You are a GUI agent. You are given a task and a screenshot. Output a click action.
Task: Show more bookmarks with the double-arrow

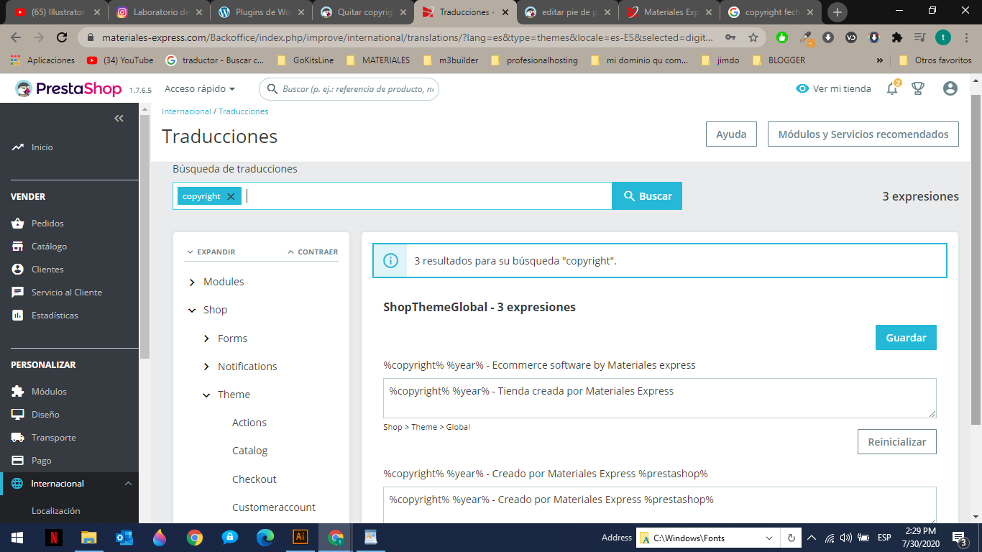(879, 60)
